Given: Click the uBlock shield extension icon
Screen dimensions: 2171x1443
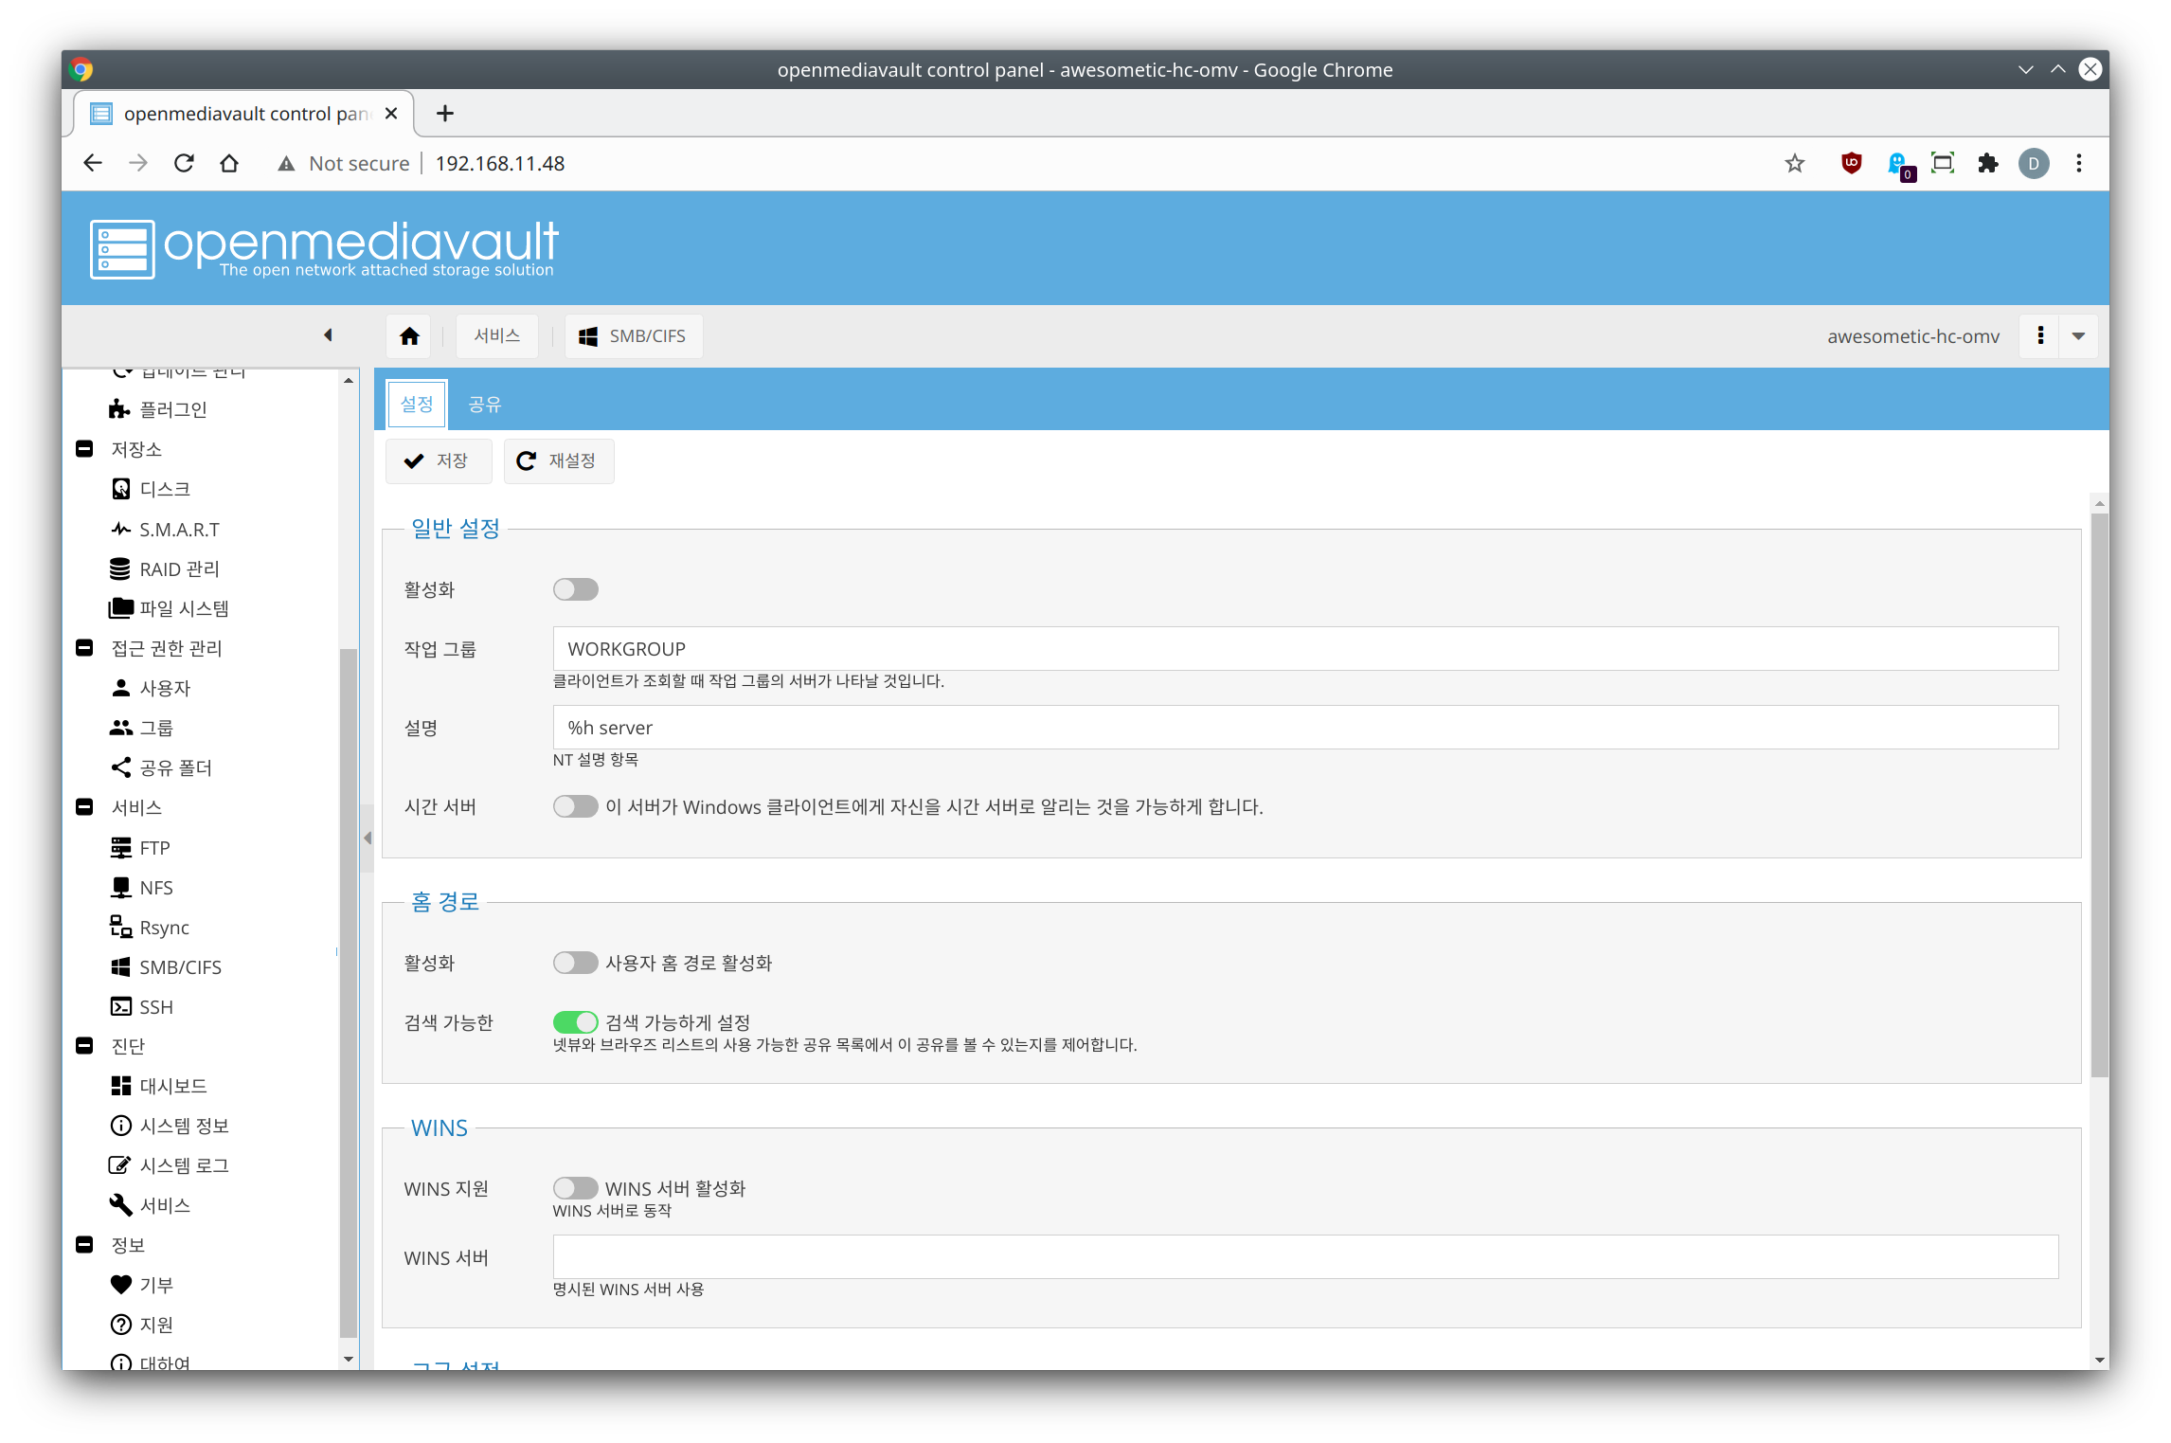Looking at the screenshot, I should click(1851, 163).
